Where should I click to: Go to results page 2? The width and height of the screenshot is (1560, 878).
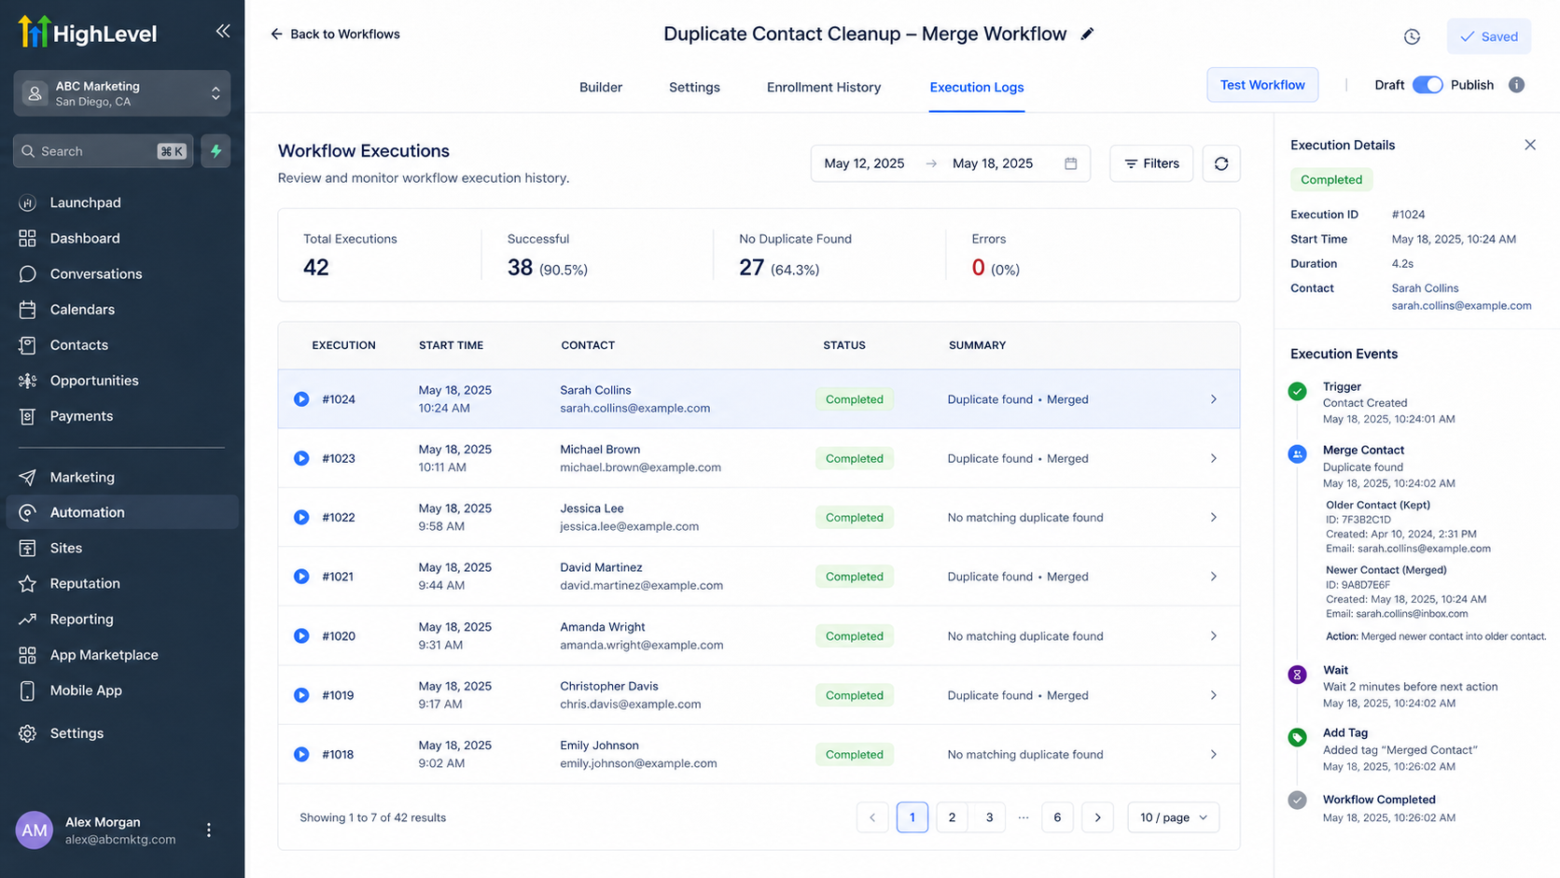click(x=952, y=817)
